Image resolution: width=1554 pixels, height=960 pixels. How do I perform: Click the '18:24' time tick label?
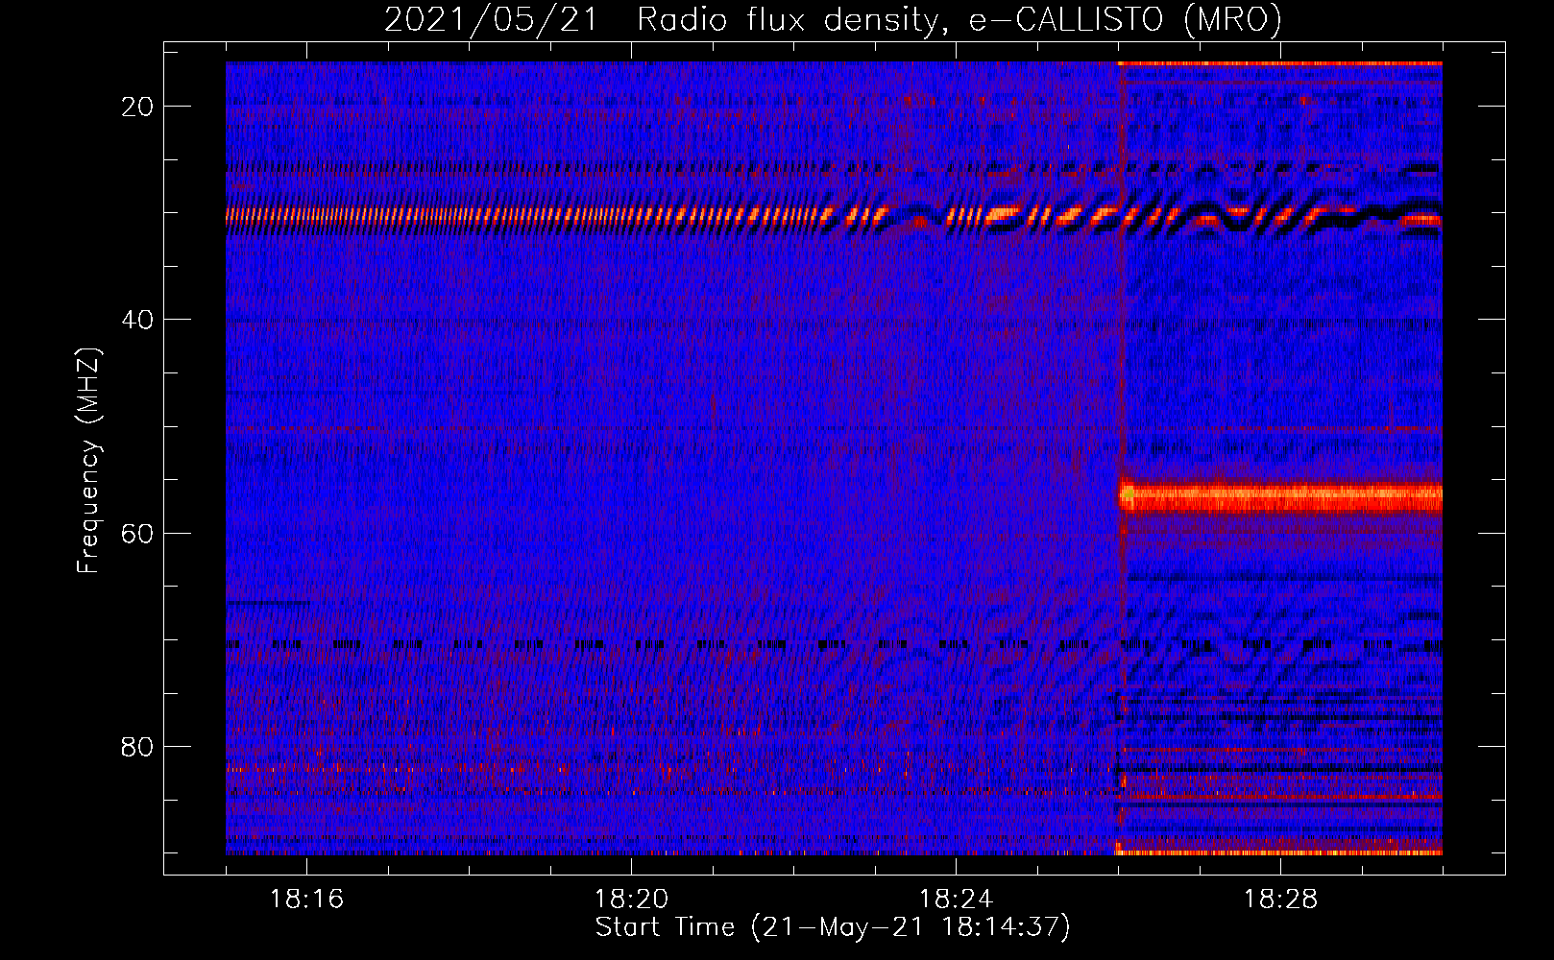(x=956, y=900)
